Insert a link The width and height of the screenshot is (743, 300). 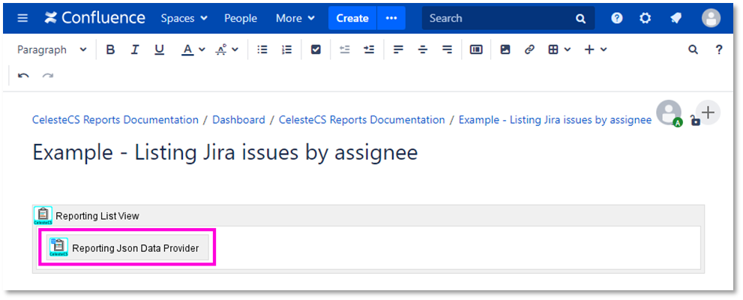(x=530, y=49)
